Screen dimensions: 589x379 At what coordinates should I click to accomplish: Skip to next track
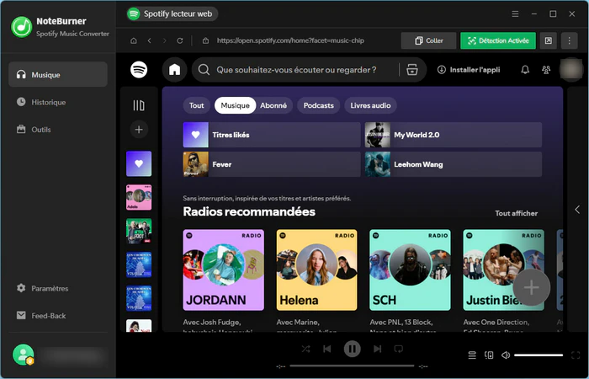377,349
